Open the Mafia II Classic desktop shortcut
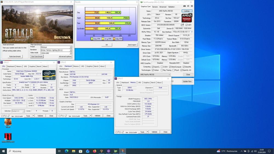 coord(8,138)
